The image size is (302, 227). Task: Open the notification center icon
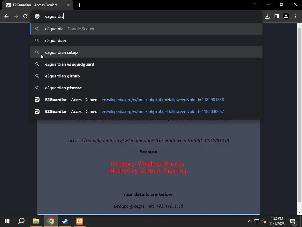pos(293,221)
